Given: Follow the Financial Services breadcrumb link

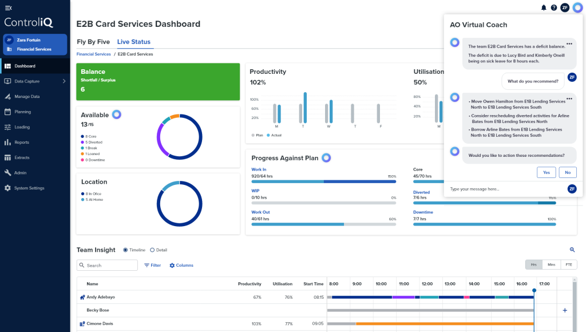Looking at the screenshot, I should pyautogui.click(x=93, y=54).
